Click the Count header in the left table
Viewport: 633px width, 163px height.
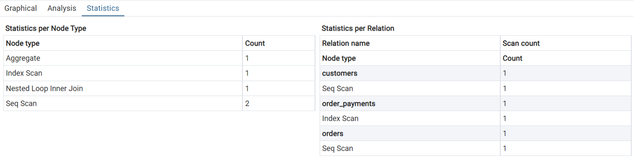pos(255,43)
